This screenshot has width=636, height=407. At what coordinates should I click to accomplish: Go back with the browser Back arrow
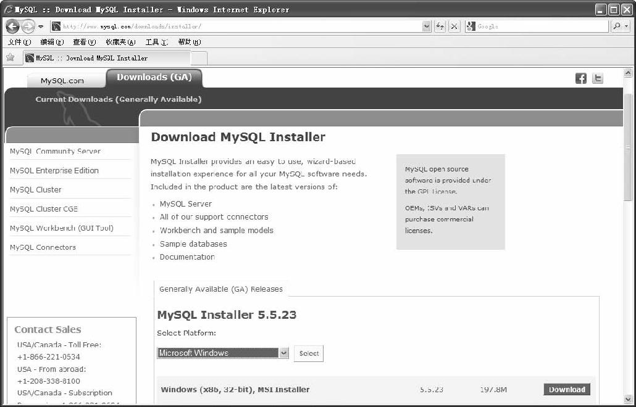click(x=12, y=27)
